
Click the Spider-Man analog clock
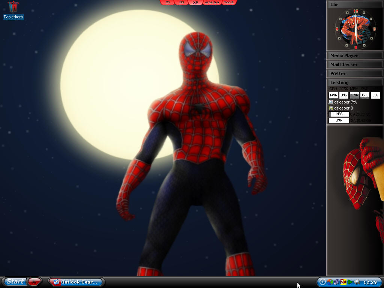[x=355, y=29]
